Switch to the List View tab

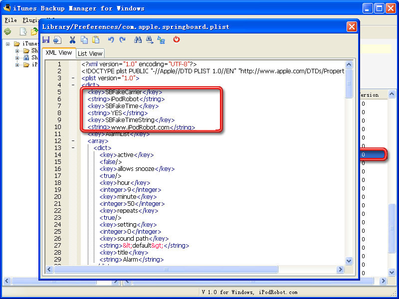90,54
